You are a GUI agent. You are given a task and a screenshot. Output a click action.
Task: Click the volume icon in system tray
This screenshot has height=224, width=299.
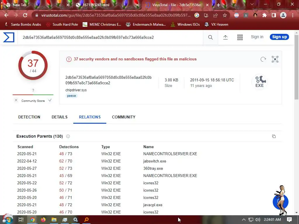click(258, 220)
